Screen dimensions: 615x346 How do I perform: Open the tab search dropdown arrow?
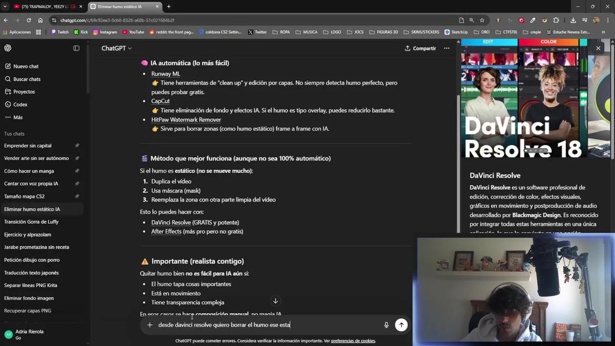[x=5, y=7]
